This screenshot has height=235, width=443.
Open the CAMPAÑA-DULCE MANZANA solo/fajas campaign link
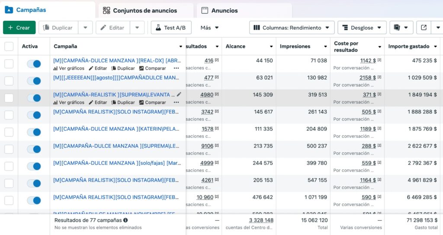point(117,163)
